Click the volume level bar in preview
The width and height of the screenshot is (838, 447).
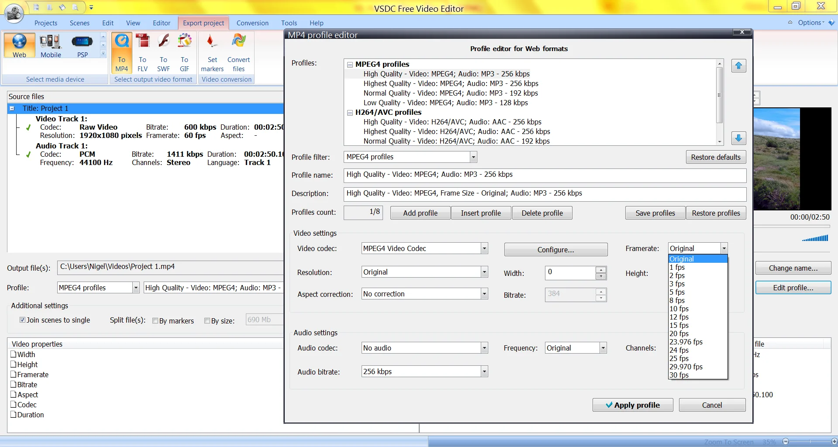tap(815, 238)
